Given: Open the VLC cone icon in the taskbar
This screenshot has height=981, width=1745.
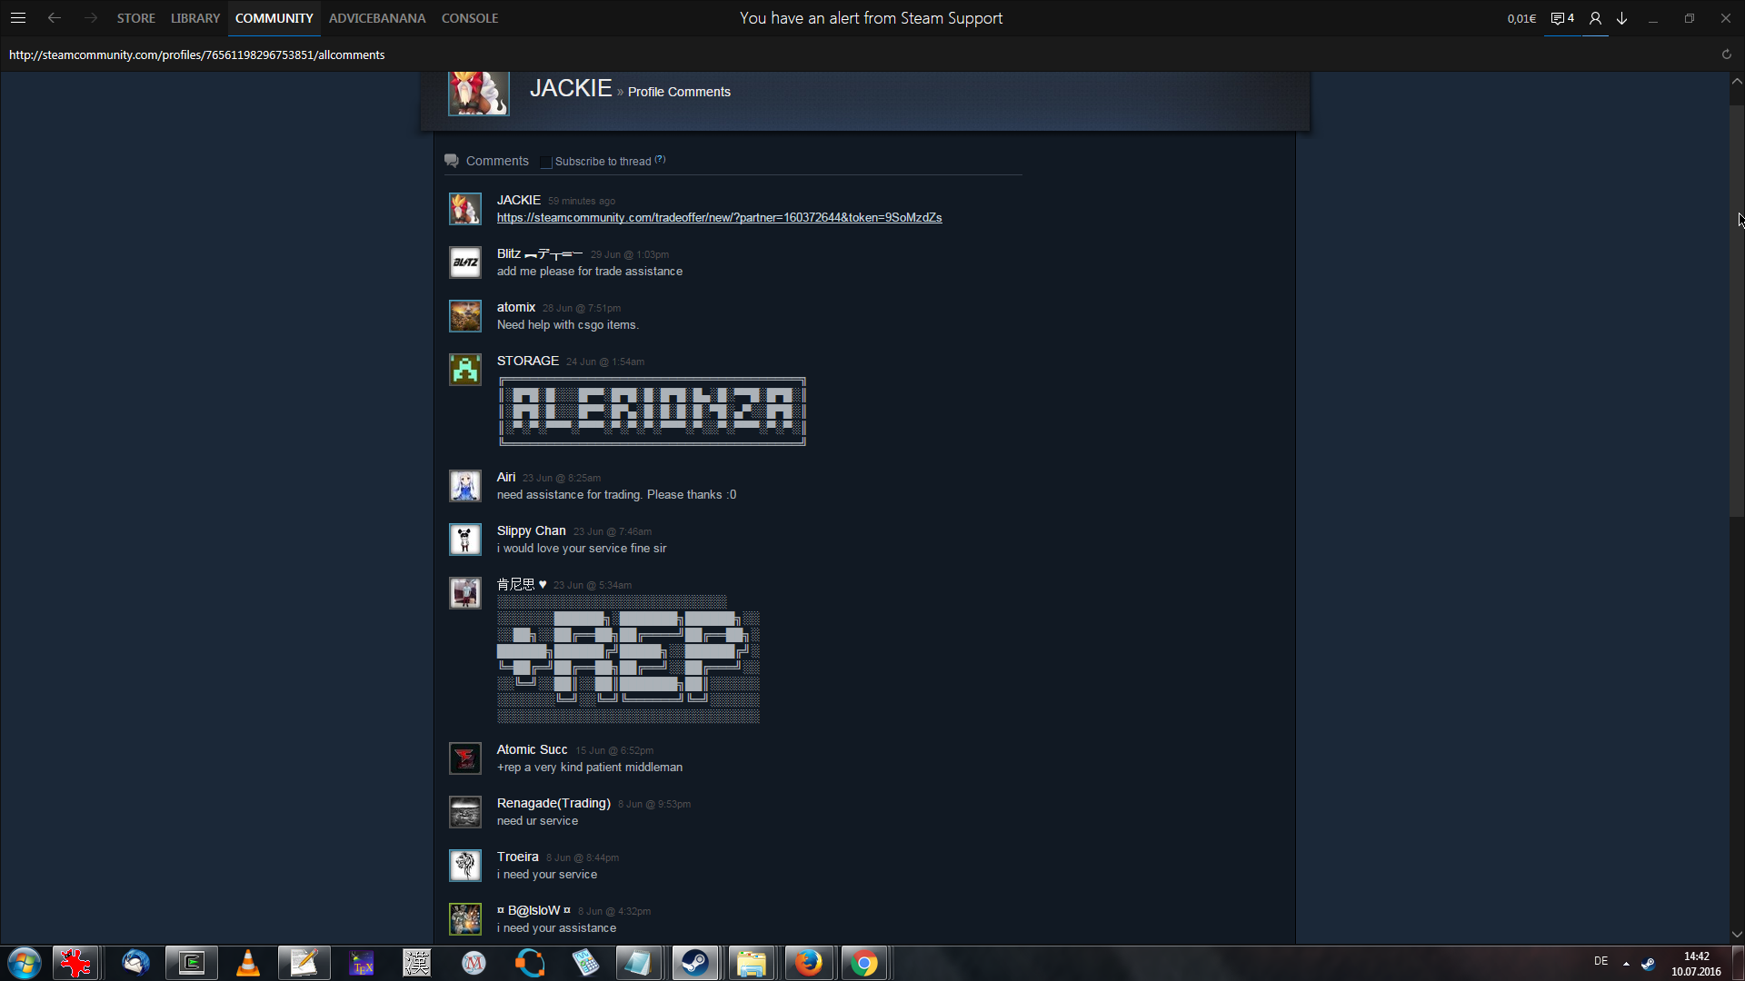Looking at the screenshot, I should pyautogui.click(x=247, y=963).
